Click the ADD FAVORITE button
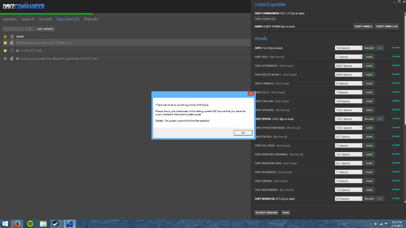Image resolution: width=406 pixels, height=228 pixels. 45,28
